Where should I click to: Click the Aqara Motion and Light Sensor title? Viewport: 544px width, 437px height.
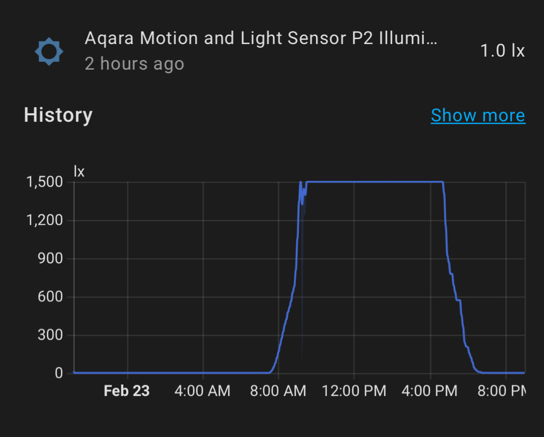pyautogui.click(x=261, y=38)
